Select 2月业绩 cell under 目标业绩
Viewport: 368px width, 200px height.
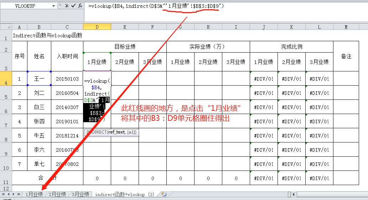[125, 62]
